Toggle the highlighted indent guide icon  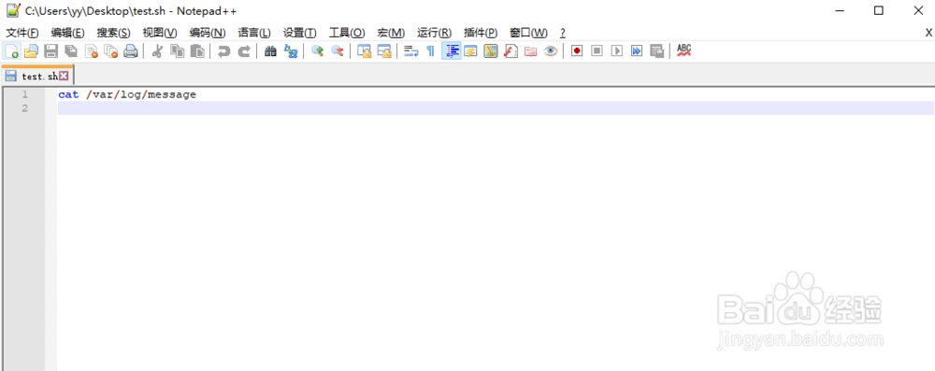[451, 51]
